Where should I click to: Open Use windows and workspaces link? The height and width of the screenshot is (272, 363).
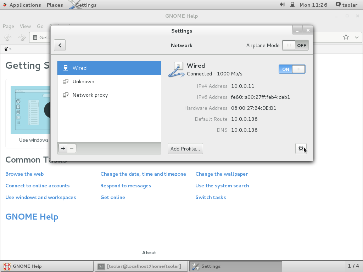coord(41,197)
